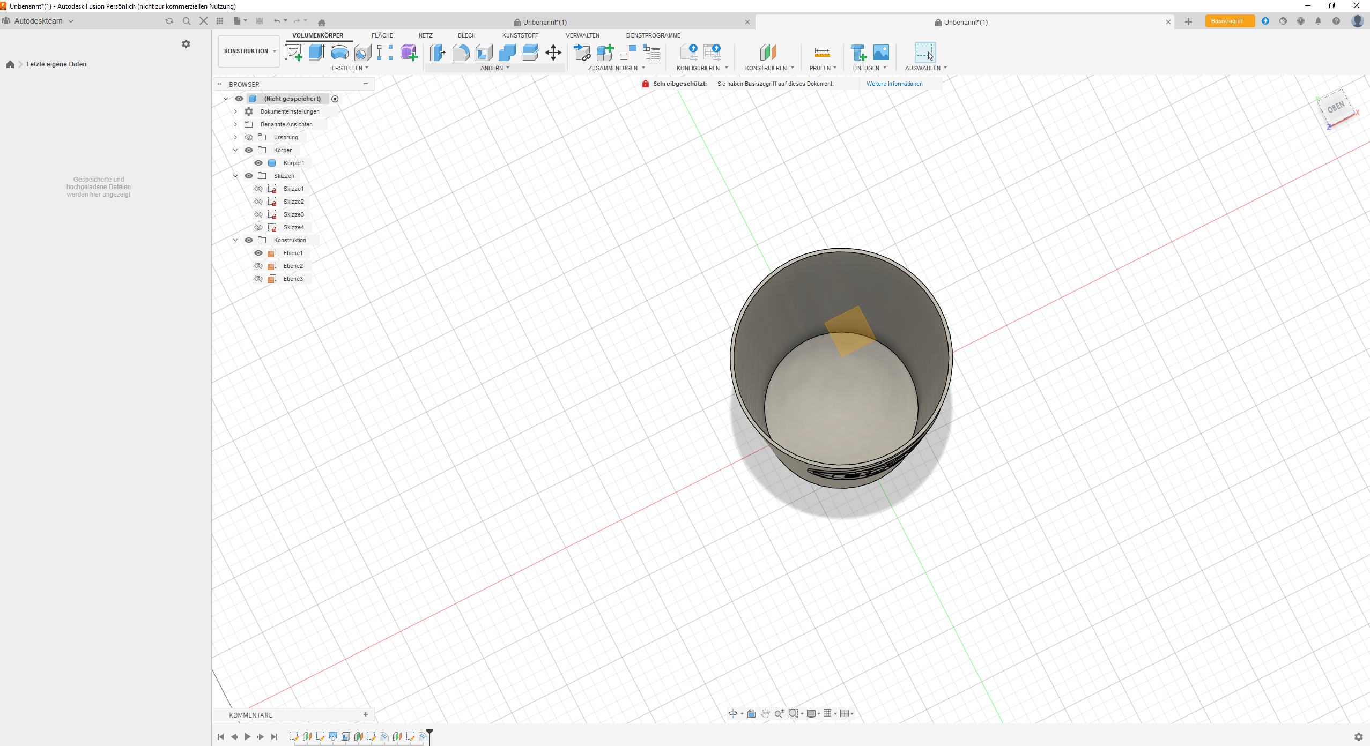Show Skizze1 via its eye icon
This screenshot has width=1370, height=746.
click(258, 189)
